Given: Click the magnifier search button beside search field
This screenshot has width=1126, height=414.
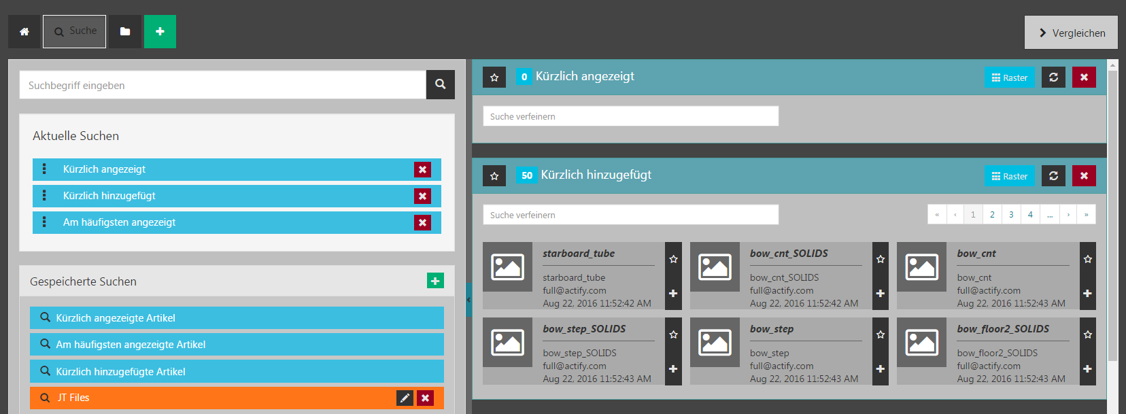Looking at the screenshot, I should [x=441, y=85].
